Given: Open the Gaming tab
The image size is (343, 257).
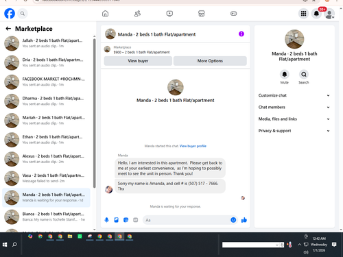Looking at the screenshot, I should [x=233, y=14].
